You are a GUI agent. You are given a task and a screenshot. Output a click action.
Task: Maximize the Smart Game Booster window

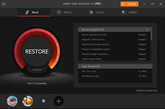click(153, 4)
